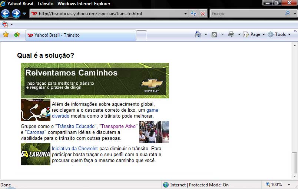
Task: Open the search provider dropdown arrow
Action: click(294, 14)
